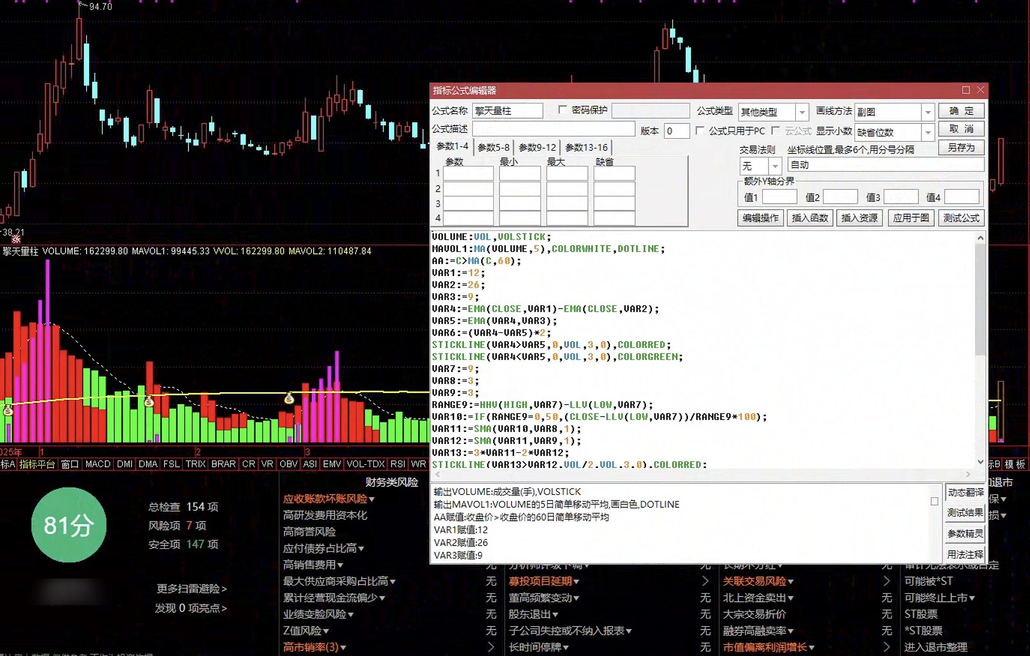Screen dimensions: 1030x656
Task: Click the 编辑操作 button
Action: pos(761,218)
